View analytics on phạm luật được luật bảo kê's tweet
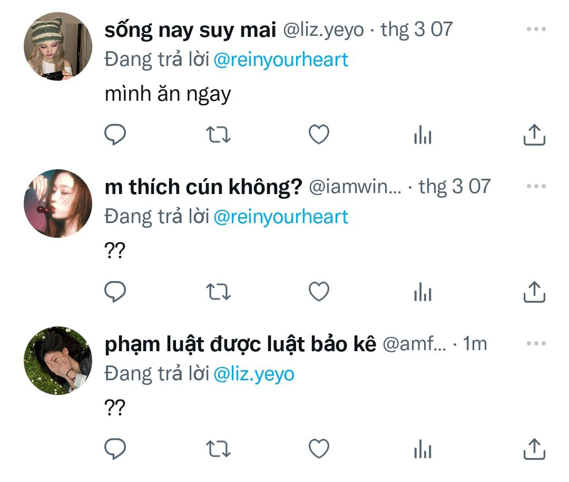The height and width of the screenshot is (482, 569). point(423,450)
